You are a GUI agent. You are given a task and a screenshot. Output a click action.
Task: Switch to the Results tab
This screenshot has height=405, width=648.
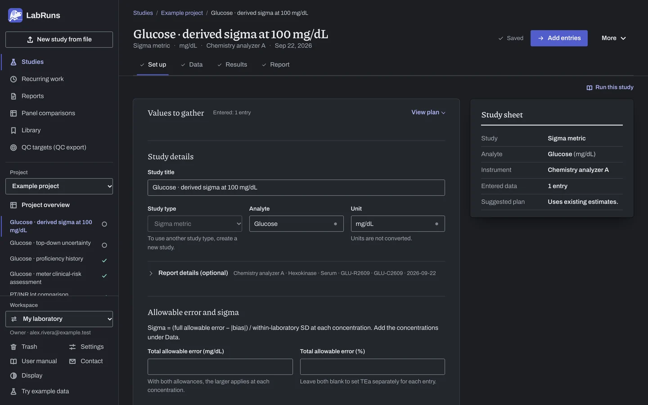click(232, 65)
